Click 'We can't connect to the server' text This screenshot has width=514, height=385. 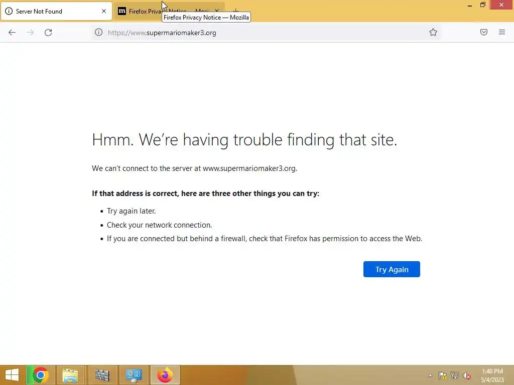click(x=194, y=168)
